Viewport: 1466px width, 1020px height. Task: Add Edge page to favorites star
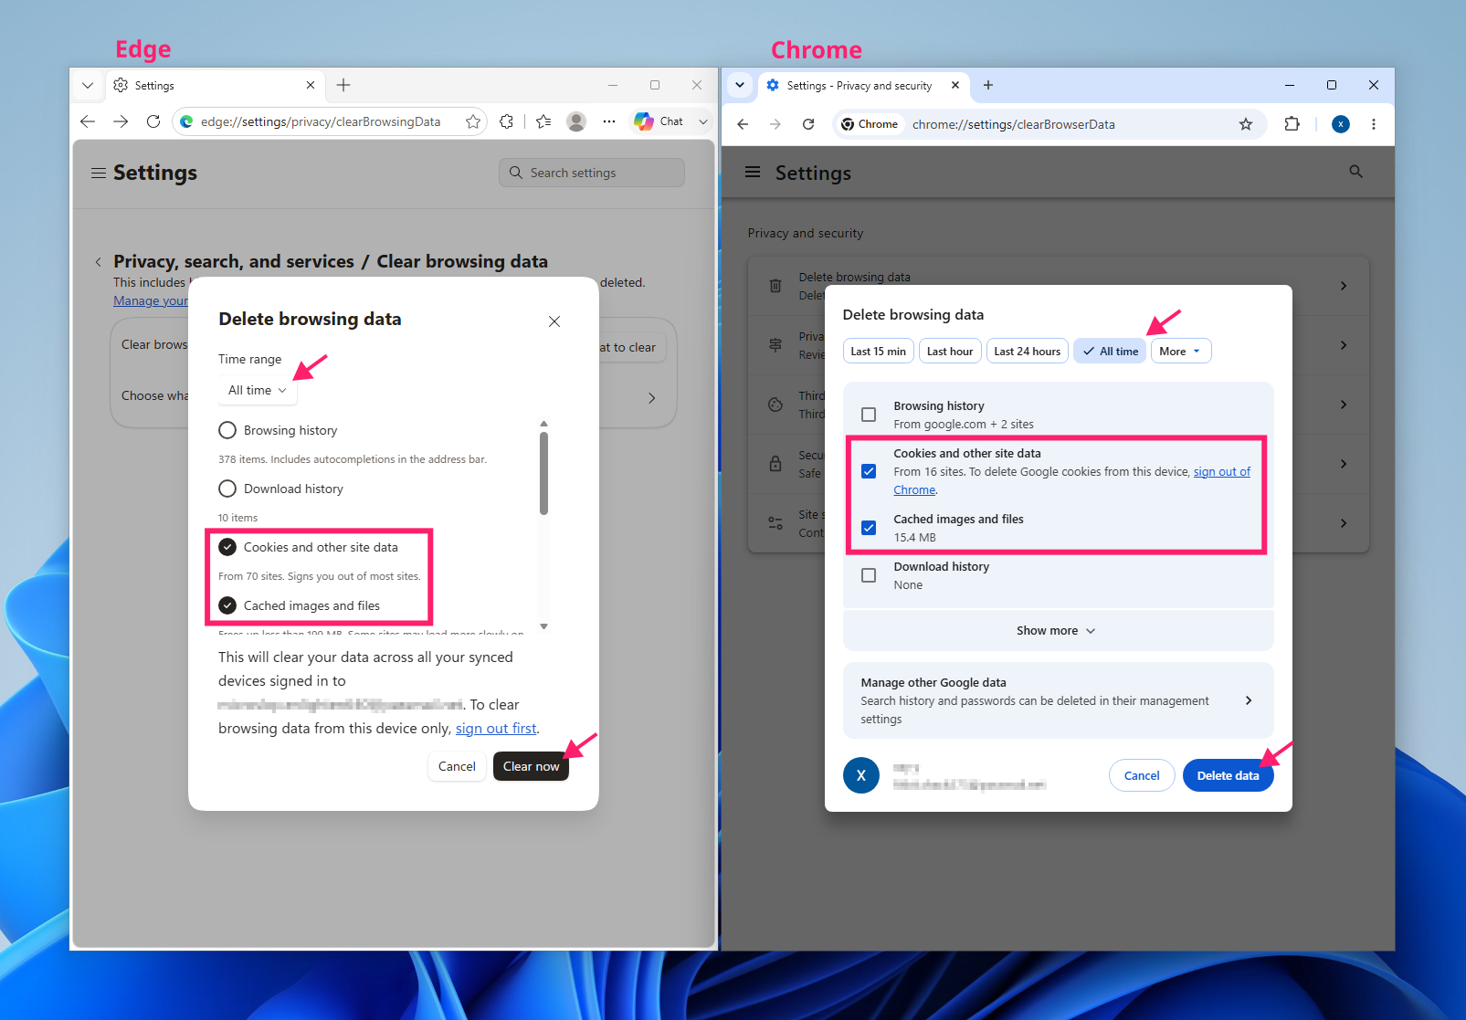pos(473,121)
